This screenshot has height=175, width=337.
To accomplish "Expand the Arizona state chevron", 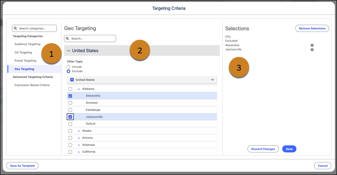I will click(79, 138).
